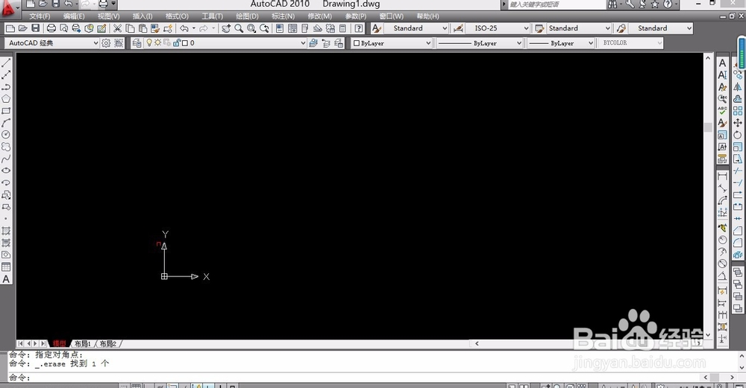This screenshot has width=746, height=388.
Task: Click the Cut scissors icon
Action: tap(117, 28)
